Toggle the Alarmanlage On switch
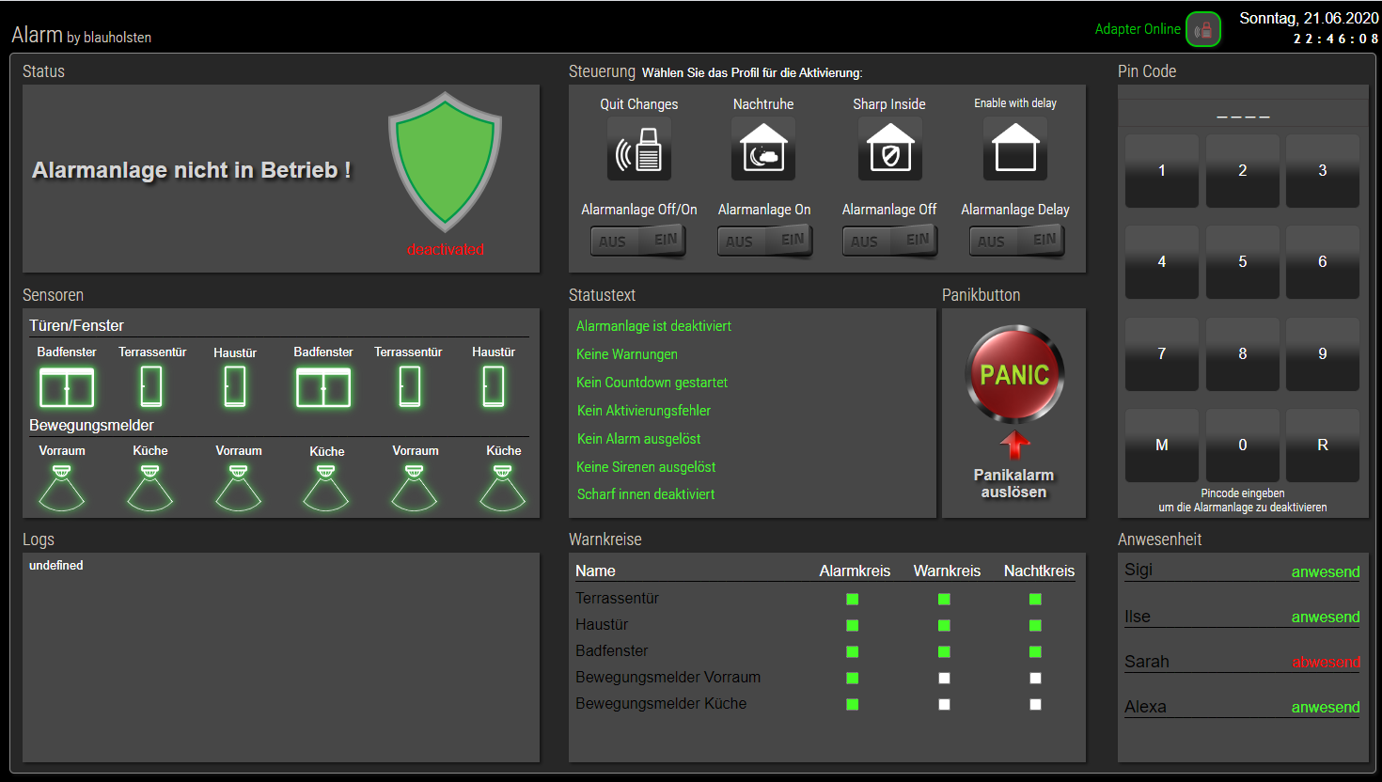Image resolution: width=1382 pixels, height=782 pixels. pos(764,242)
